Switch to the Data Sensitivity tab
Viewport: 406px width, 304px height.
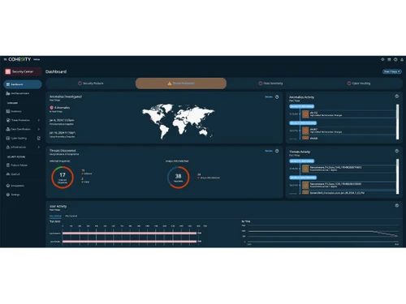[270, 83]
